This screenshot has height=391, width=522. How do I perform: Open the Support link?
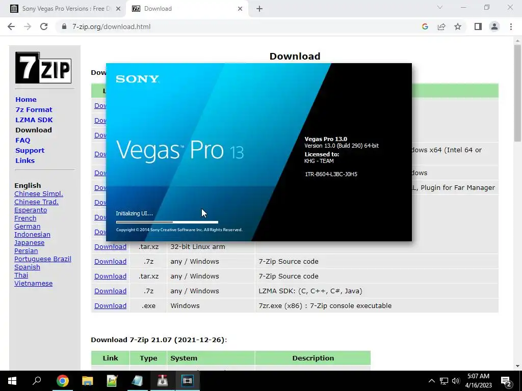(x=30, y=150)
